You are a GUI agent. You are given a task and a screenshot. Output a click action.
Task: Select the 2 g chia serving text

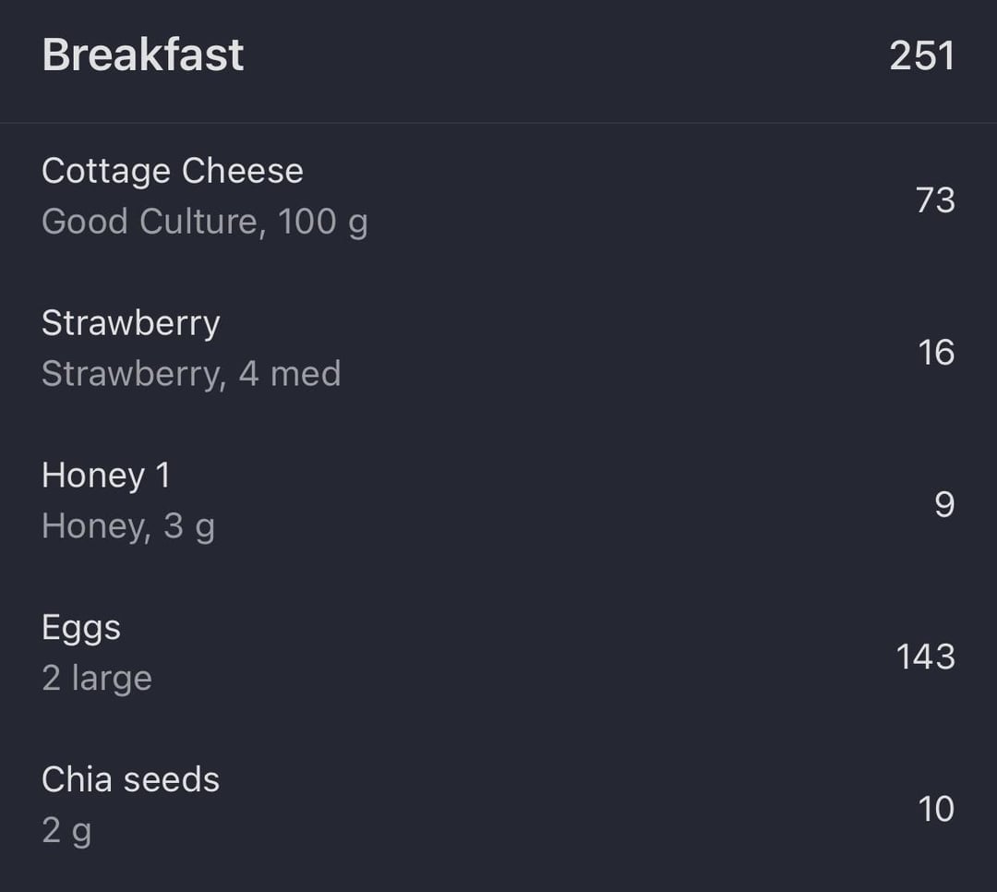pyautogui.click(x=66, y=832)
